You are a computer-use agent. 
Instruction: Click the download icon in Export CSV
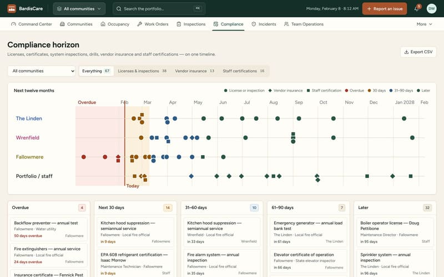pyautogui.click(x=406, y=52)
